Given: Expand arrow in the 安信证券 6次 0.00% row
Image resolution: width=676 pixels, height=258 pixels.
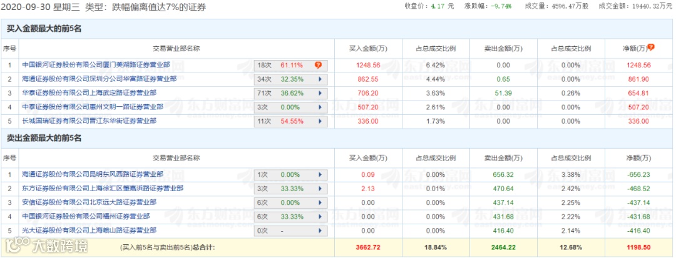Looking at the screenshot, I should tap(320, 203).
